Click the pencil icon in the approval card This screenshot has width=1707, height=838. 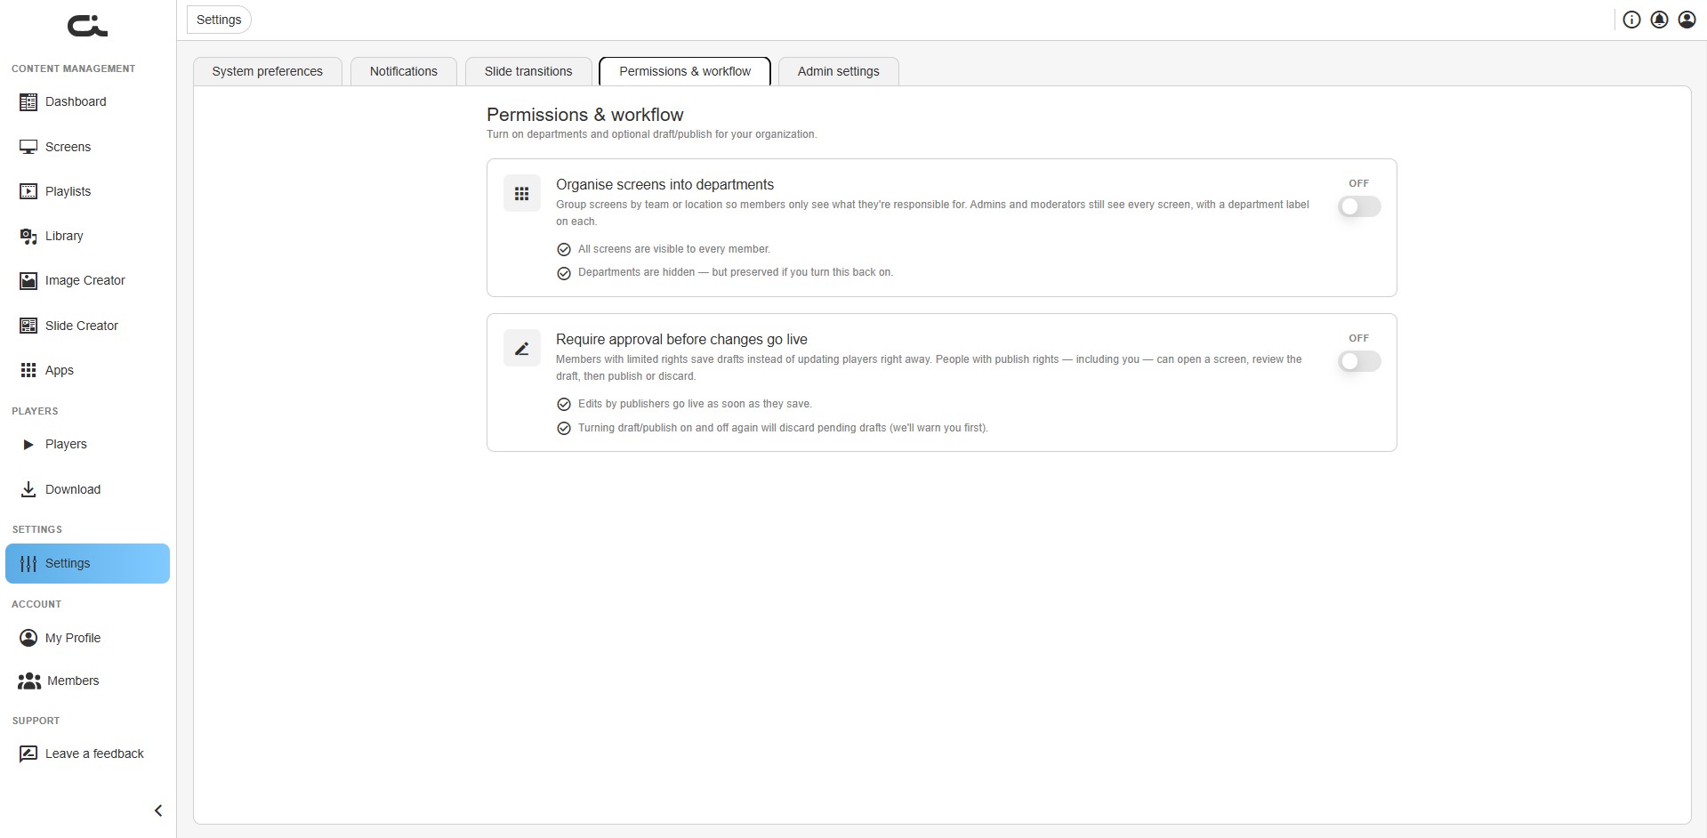[x=522, y=348]
